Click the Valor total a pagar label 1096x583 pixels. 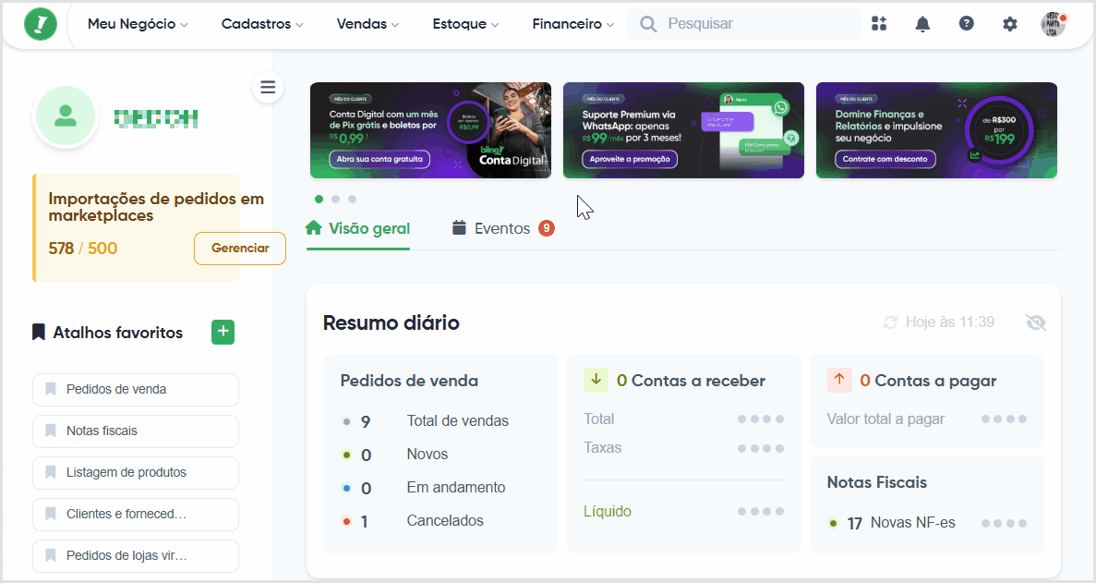point(885,419)
